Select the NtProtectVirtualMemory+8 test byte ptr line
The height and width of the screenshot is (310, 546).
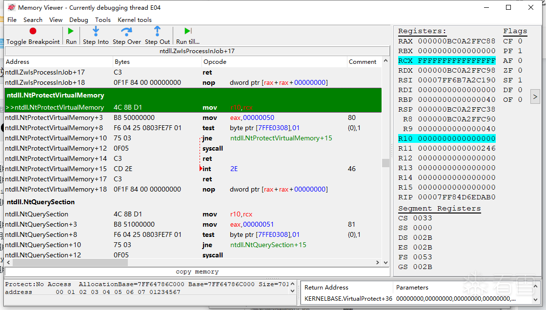coord(193,128)
